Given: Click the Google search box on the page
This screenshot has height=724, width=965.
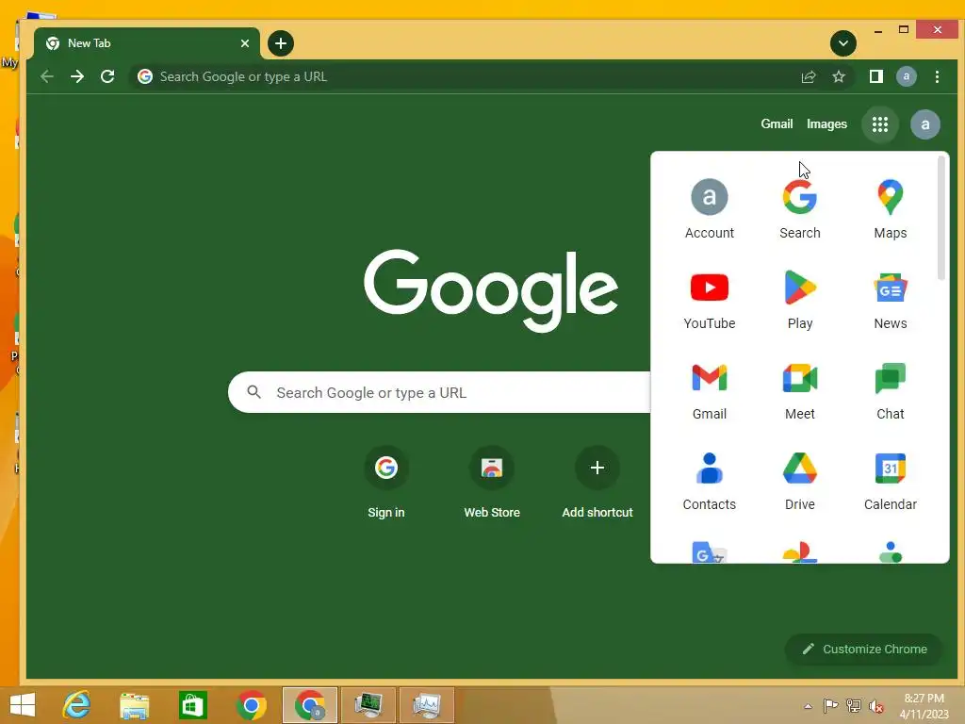Looking at the screenshot, I should point(439,392).
